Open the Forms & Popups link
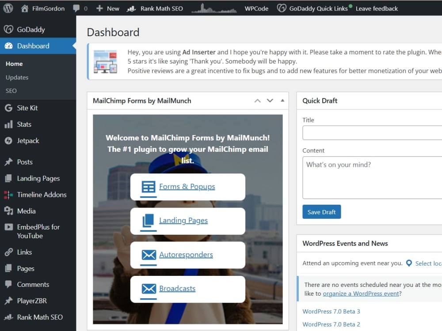The width and height of the screenshot is (442, 331). 187,187
